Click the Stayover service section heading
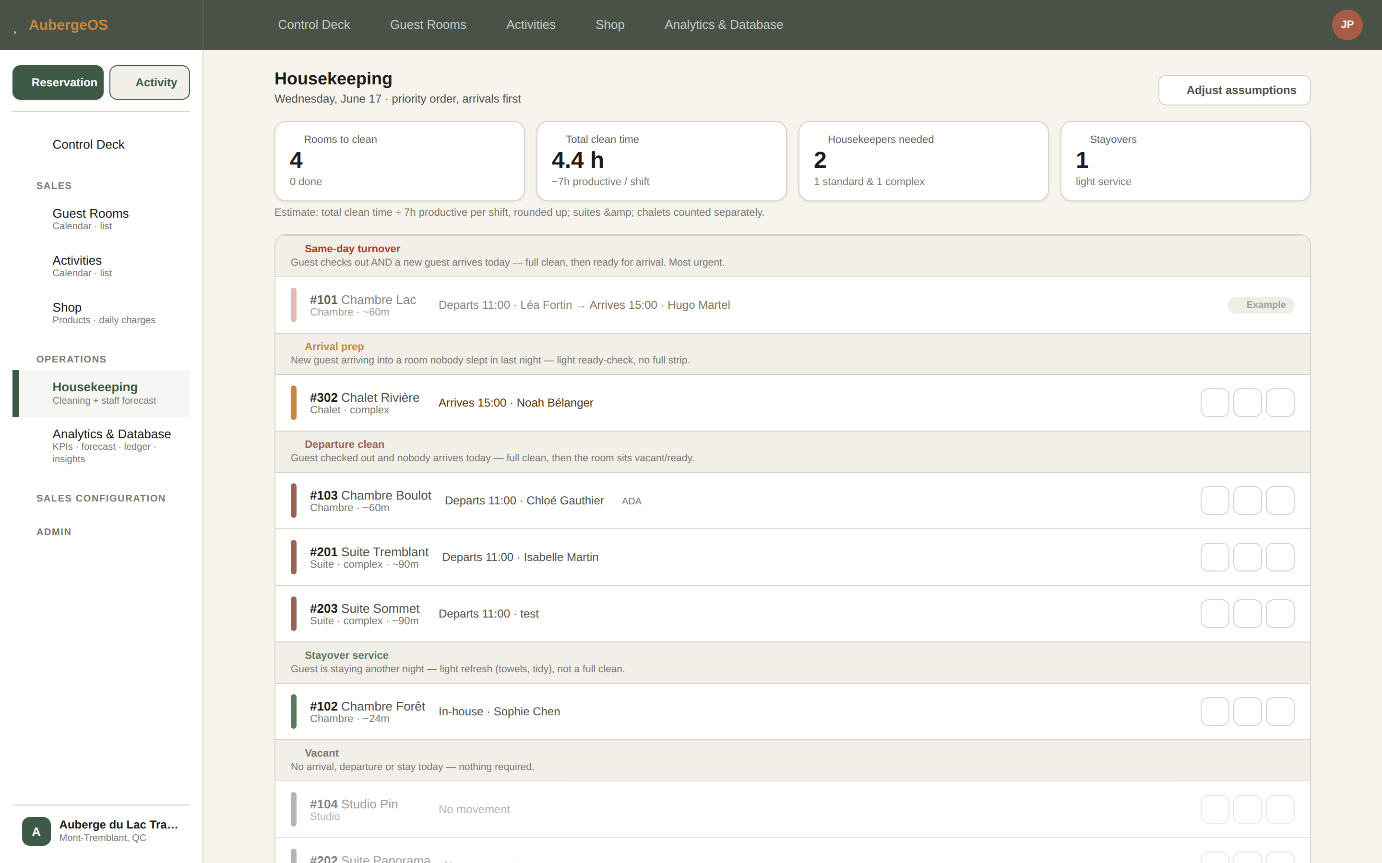The image size is (1382, 863). click(346, 654)
